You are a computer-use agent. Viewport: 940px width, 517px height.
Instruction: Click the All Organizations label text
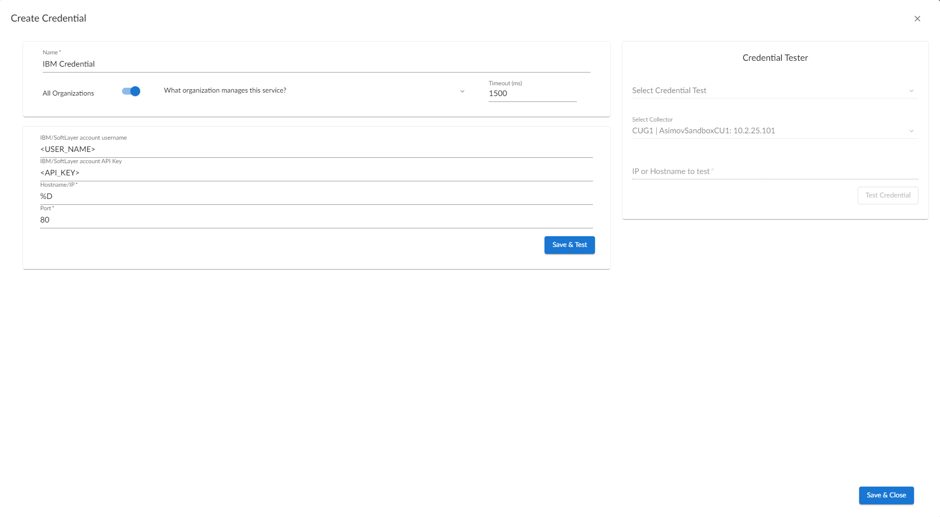click(x=68, y=93)
